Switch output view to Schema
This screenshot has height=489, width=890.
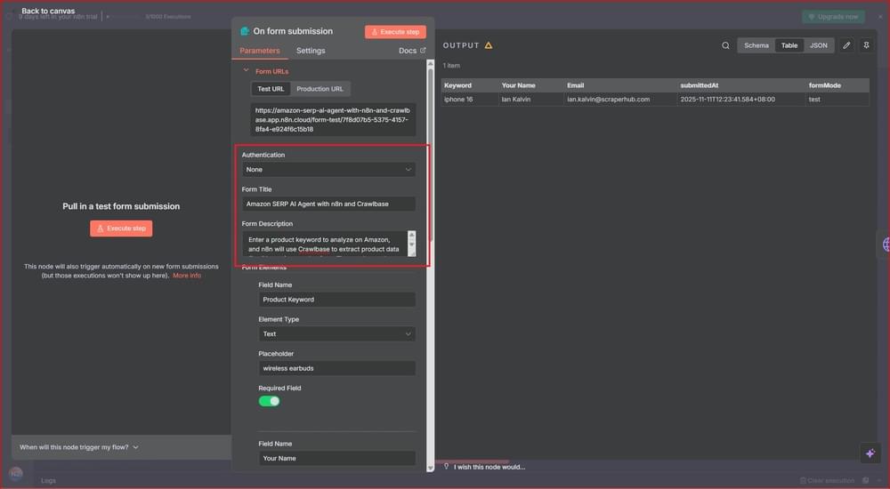(x=756, y=45)
